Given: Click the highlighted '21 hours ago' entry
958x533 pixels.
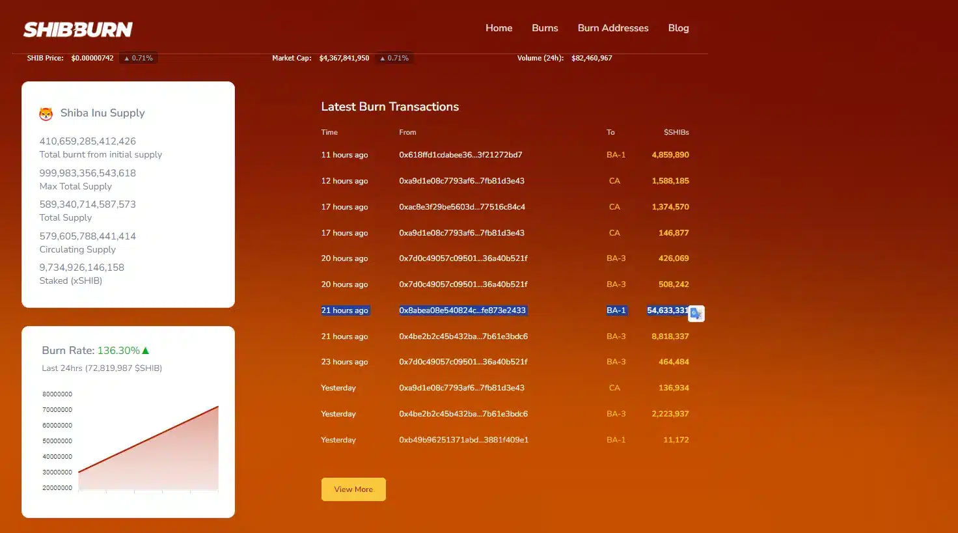Looking at the screenshot, I should (x=345, y=310).
